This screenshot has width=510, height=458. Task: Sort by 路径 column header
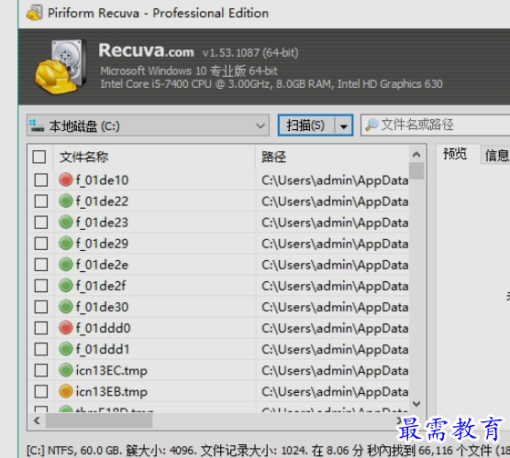[332, 157]
